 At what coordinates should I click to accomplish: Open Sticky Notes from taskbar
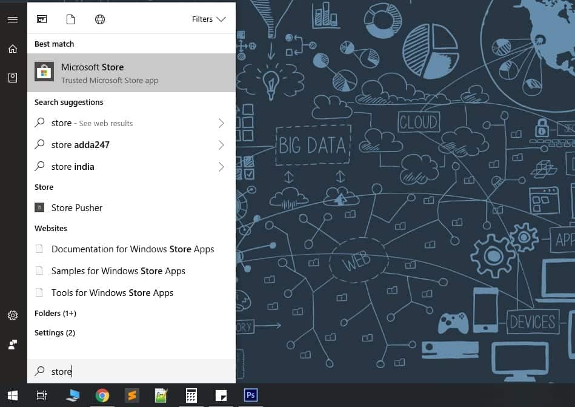221,395
